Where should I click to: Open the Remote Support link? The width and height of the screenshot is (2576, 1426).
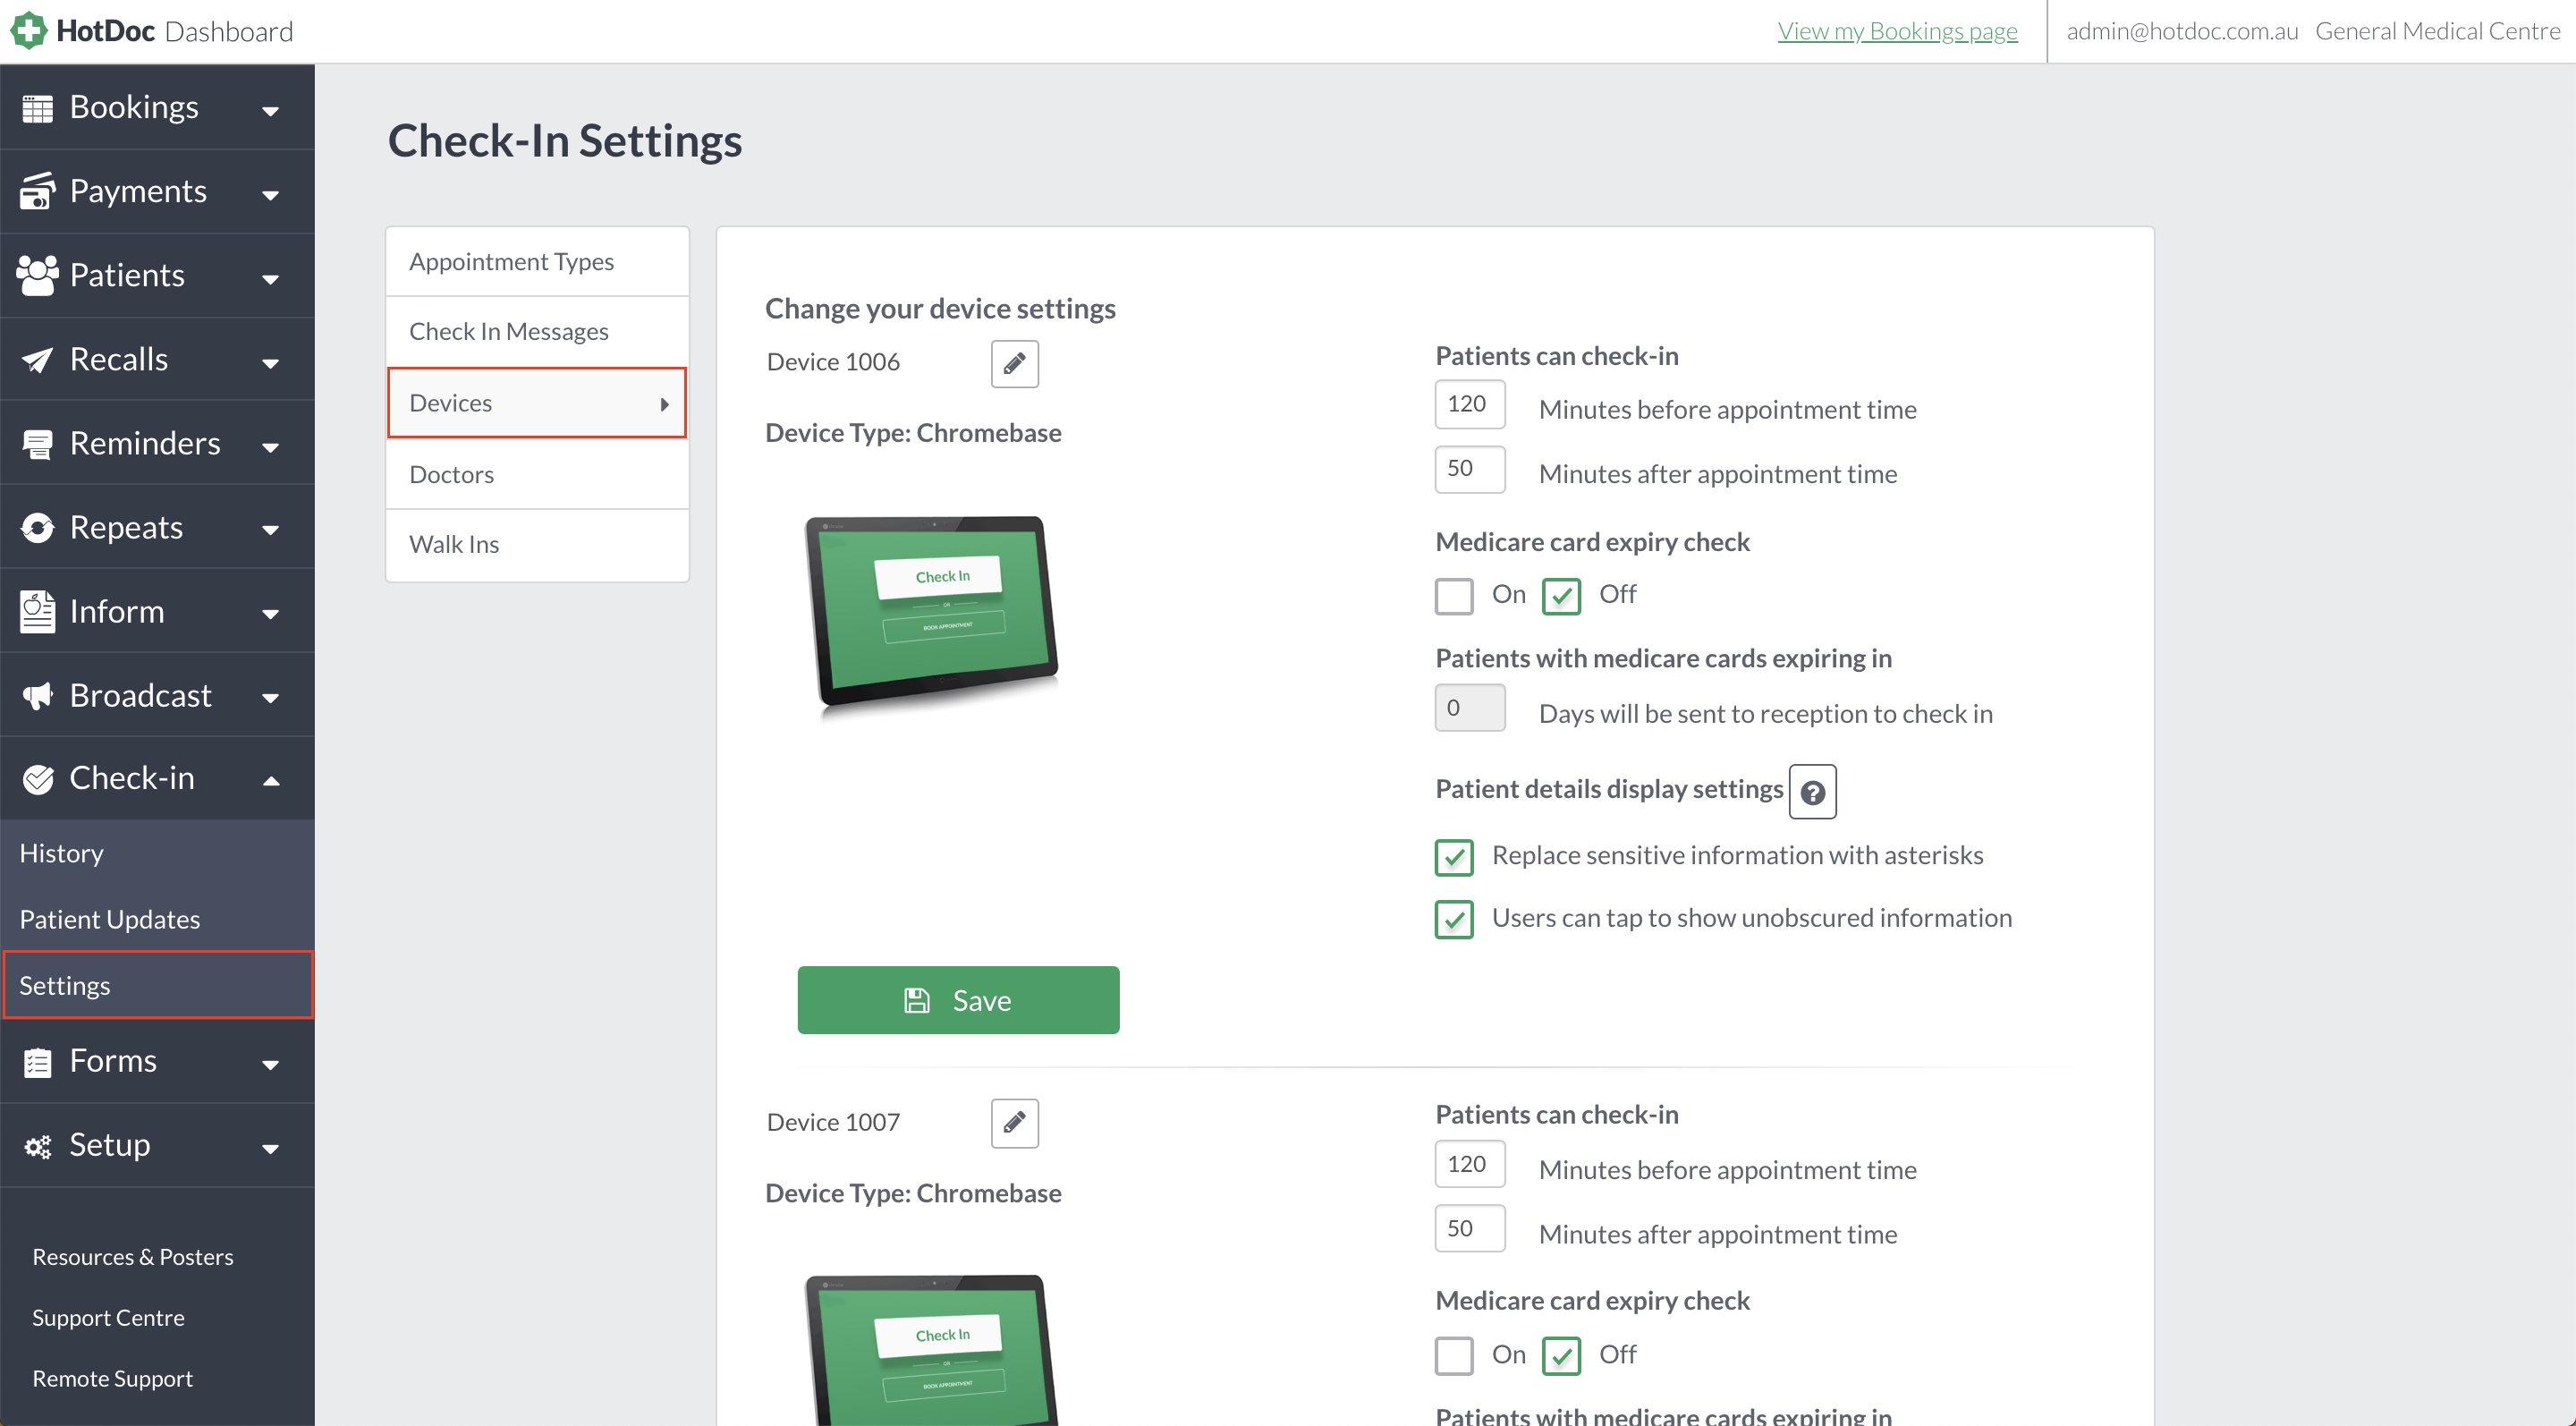112,1379
